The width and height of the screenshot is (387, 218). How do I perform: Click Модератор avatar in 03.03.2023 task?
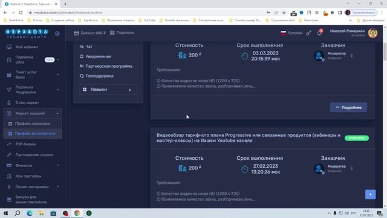tap(319, 56)
